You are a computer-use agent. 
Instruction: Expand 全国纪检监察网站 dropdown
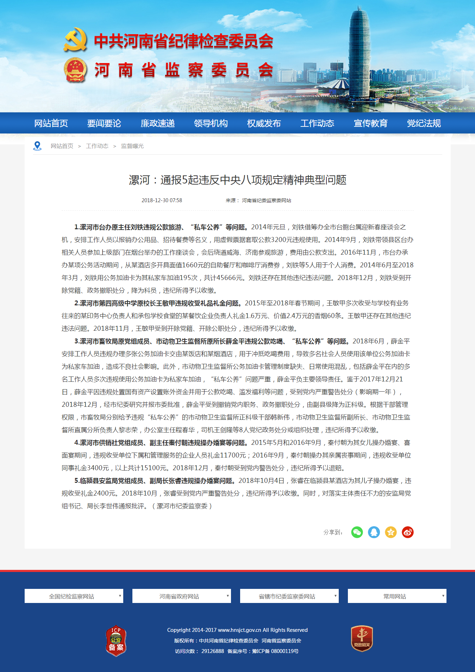pos(74,596)
